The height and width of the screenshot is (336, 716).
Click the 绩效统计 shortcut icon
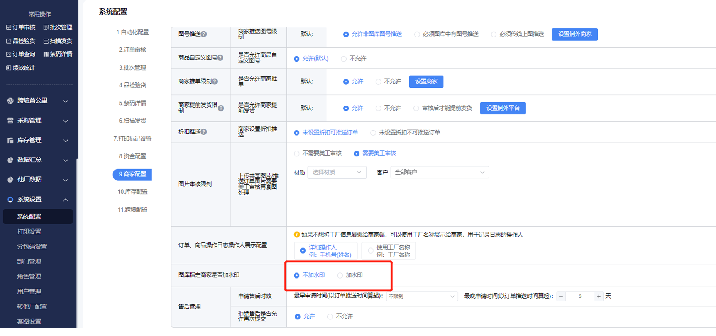pyautogui.click(x=8, y=68)
